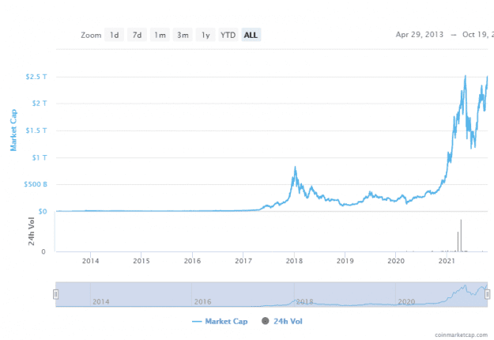The width and height of the screenshot is (494, 340).
Task: Click the coinmarketcap.com credit link
Action: coord(462,335)
